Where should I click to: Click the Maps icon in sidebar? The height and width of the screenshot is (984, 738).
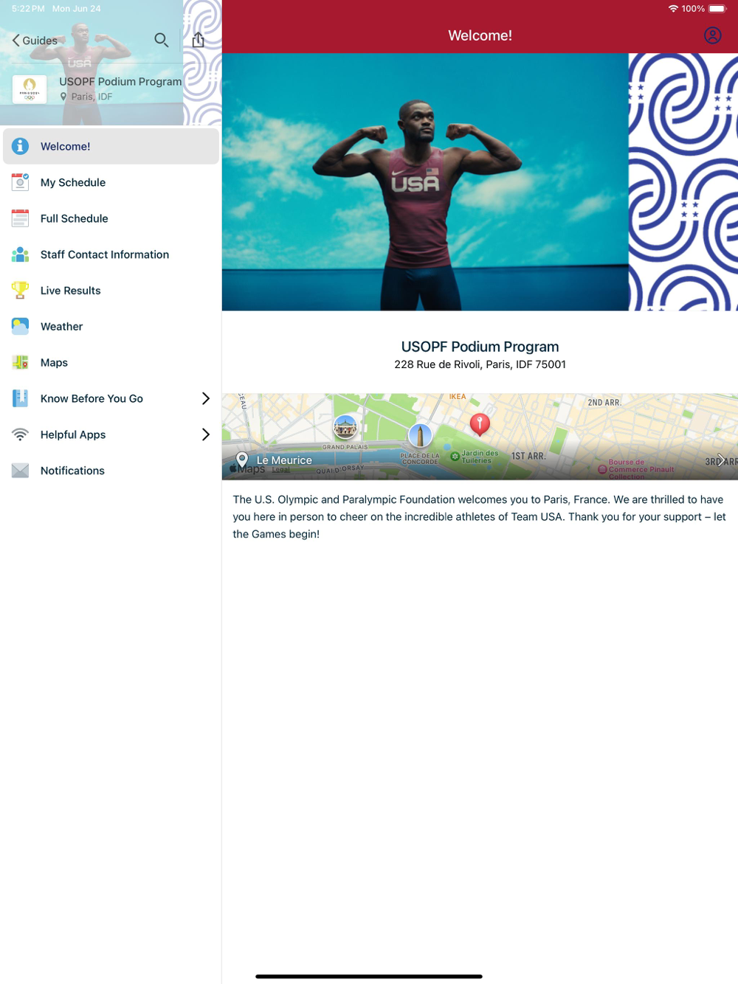(x=20, y=362)
